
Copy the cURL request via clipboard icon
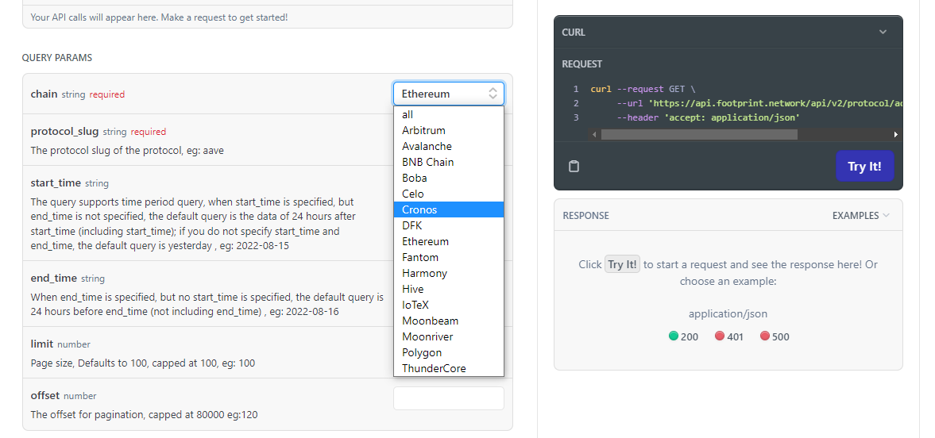(x=574, y=167)
